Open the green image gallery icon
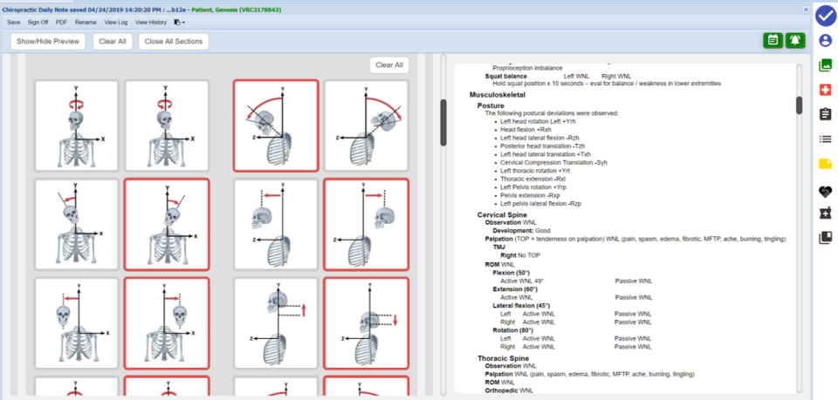Viewport: 838px width, 400px height. click(825, 65)
